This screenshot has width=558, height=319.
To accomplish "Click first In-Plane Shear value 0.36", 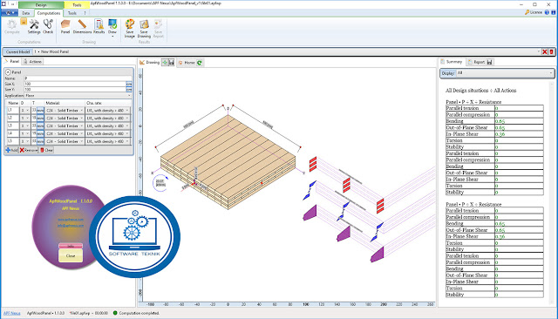I will pyautogui.click(x=500, y=134).
